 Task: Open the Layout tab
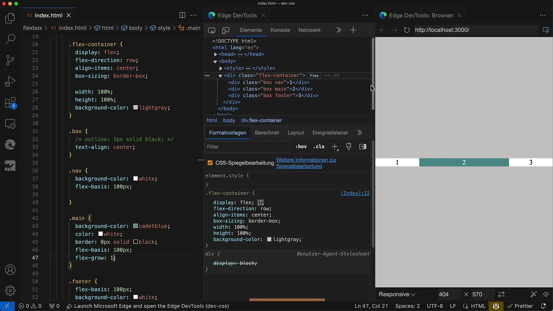coord(296,133)
